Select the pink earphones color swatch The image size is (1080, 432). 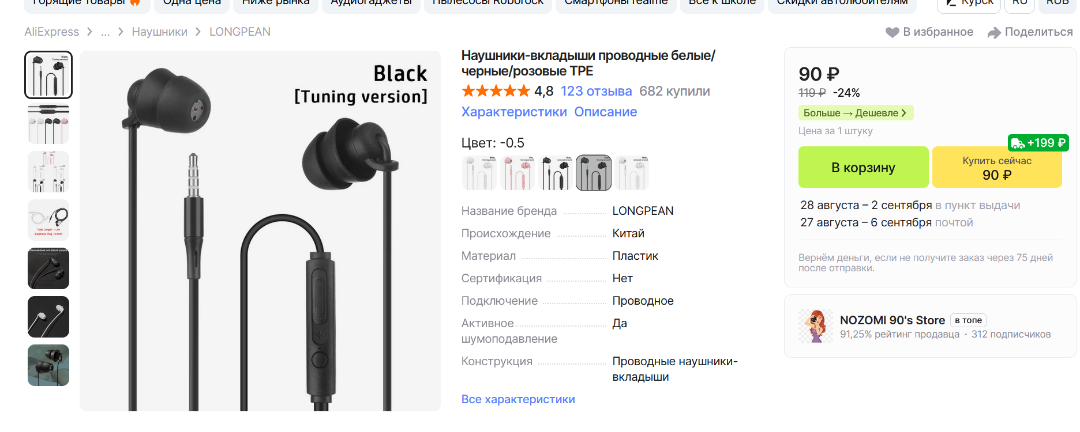click(517, 173)
